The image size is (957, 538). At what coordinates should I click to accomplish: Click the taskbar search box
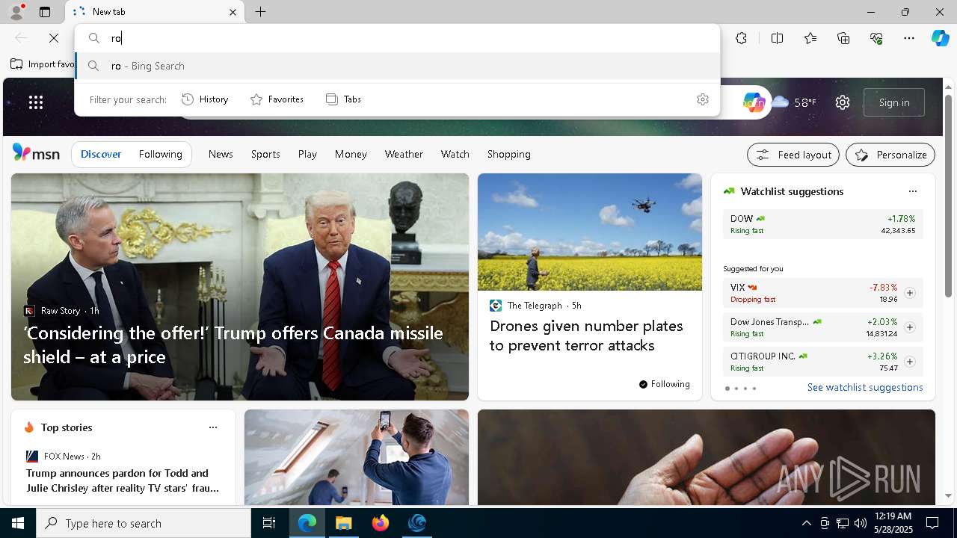(144, 523)
